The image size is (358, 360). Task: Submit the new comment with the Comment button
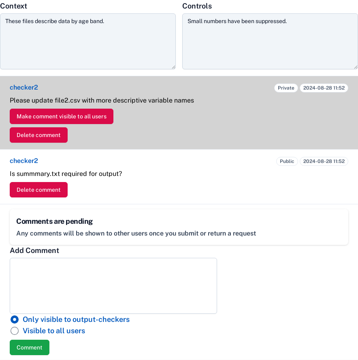coord(29,347)
